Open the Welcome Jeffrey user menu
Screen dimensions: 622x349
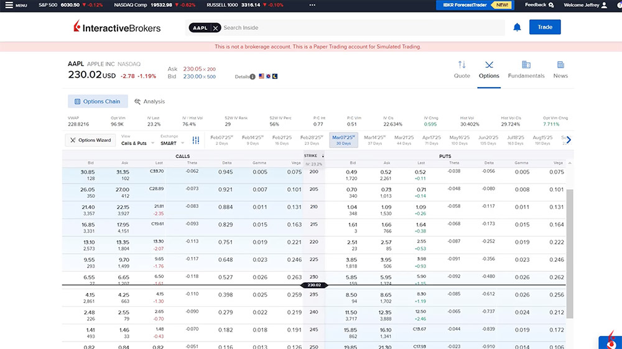[x=585, y=5]
